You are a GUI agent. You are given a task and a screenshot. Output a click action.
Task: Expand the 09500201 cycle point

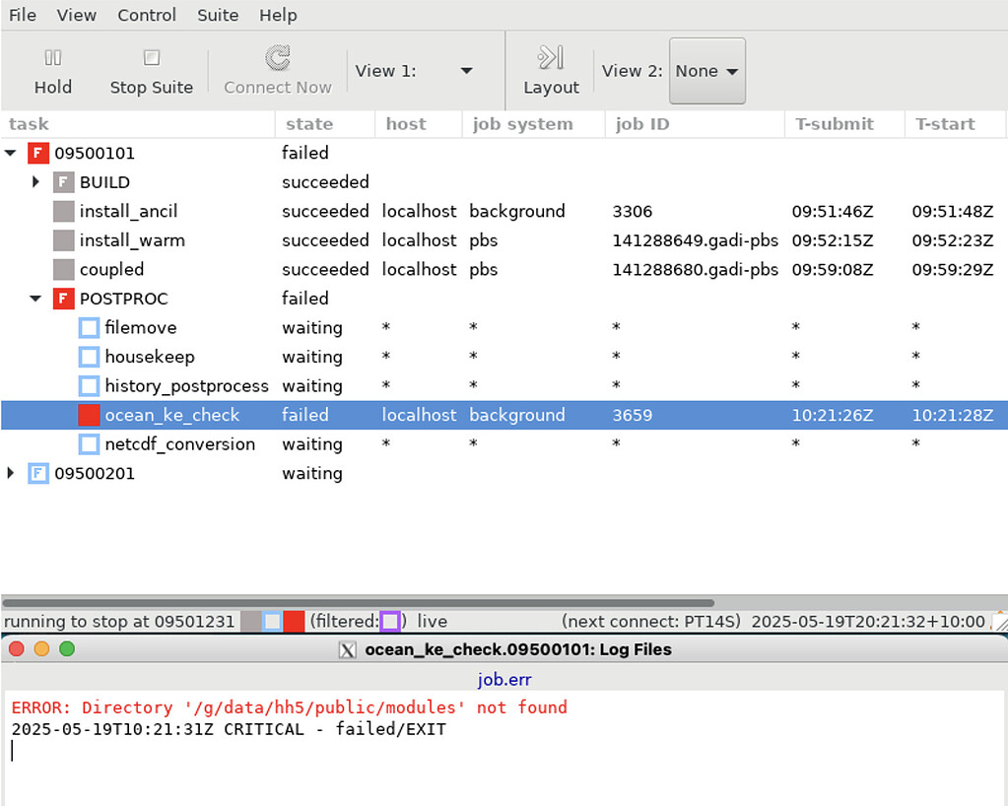click(x=12, y=474)
